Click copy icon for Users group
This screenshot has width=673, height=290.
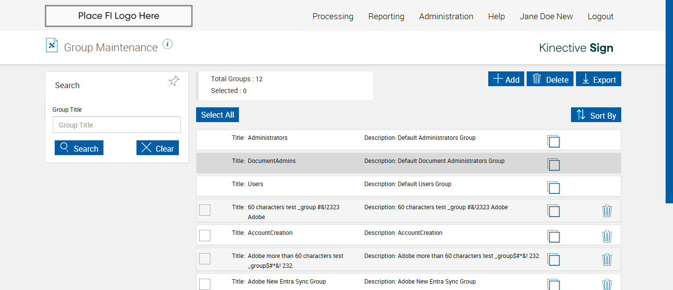click(554, 188)
